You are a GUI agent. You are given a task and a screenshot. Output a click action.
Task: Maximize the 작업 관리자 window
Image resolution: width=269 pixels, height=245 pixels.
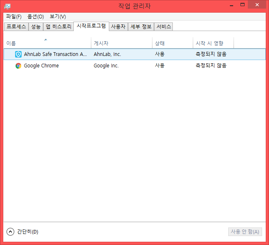243,5
